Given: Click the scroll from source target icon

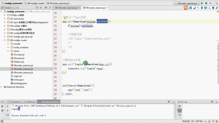Looking at the screenshot, I should [x=37, y=8].
